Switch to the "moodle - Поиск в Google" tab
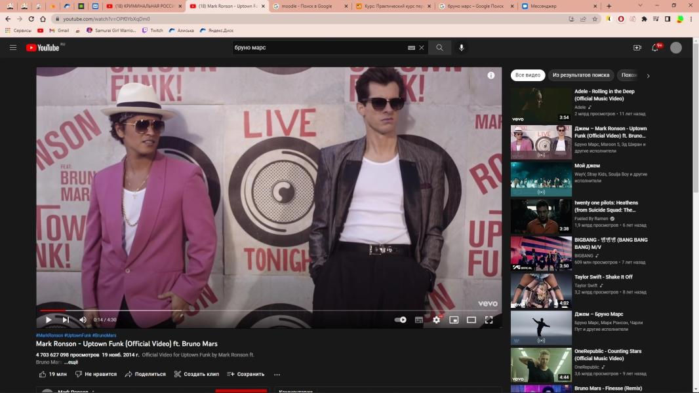This screenshot has width=699, height=393. click(311, 6)
